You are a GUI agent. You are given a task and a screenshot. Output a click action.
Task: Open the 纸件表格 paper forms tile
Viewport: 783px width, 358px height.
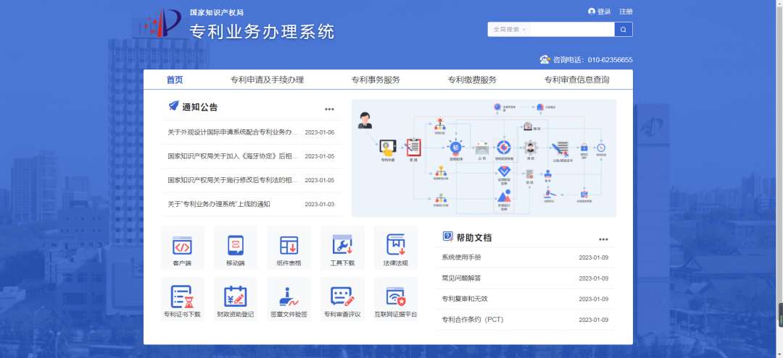289,248
